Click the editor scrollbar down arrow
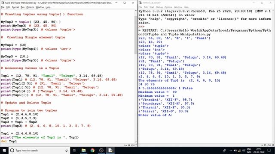Viewport: 275px width, 154px height. [x=136, y=142]
